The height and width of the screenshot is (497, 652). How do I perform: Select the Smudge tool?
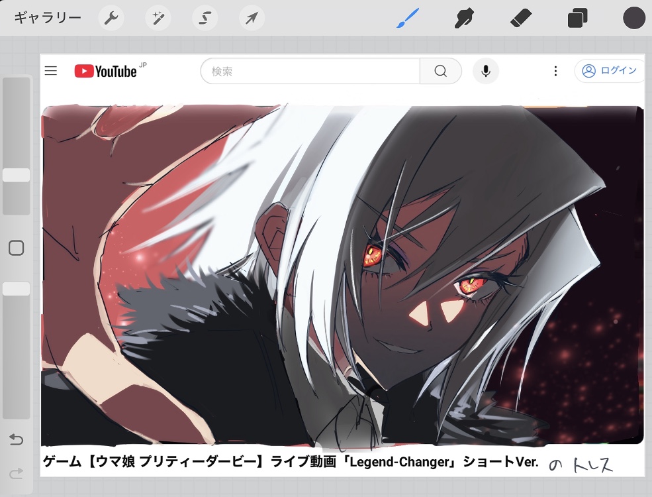pos(464,18)
